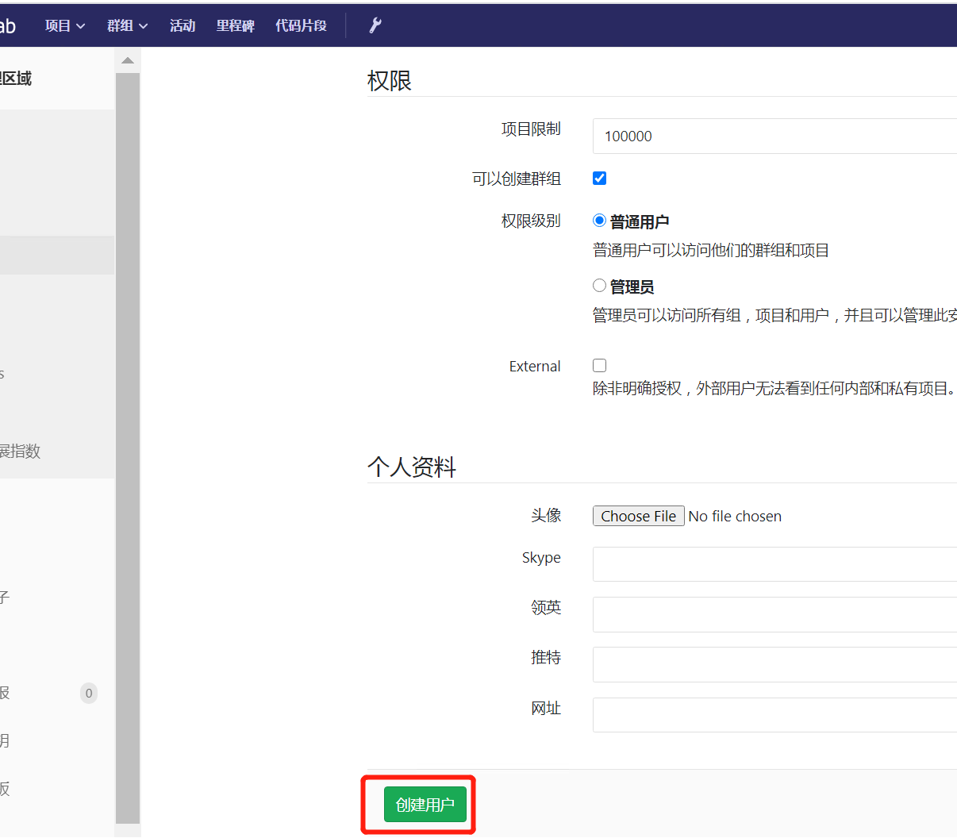Open the 项目 dropdown menu

pyautogui.click(x=64, y=25)
